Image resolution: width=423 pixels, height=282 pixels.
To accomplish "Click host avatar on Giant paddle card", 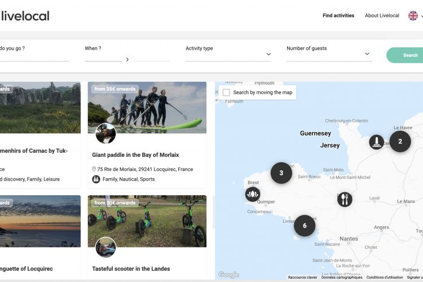I will point(105,134).
